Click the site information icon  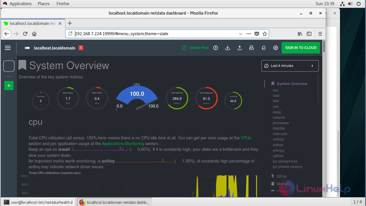tap(70, 34)
